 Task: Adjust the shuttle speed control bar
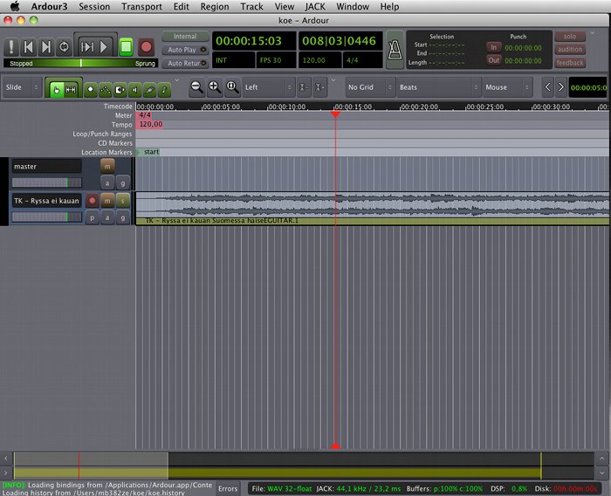coord(80,63)
